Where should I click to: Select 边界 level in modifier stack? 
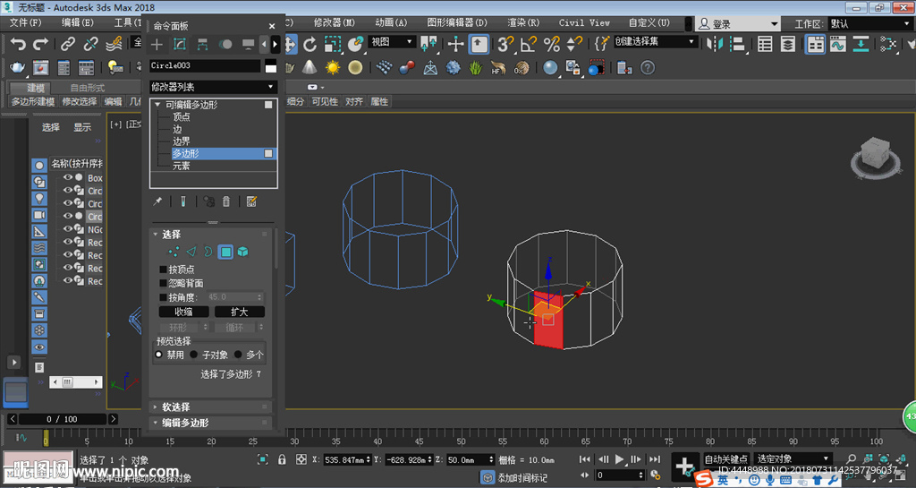pos(181,141)
